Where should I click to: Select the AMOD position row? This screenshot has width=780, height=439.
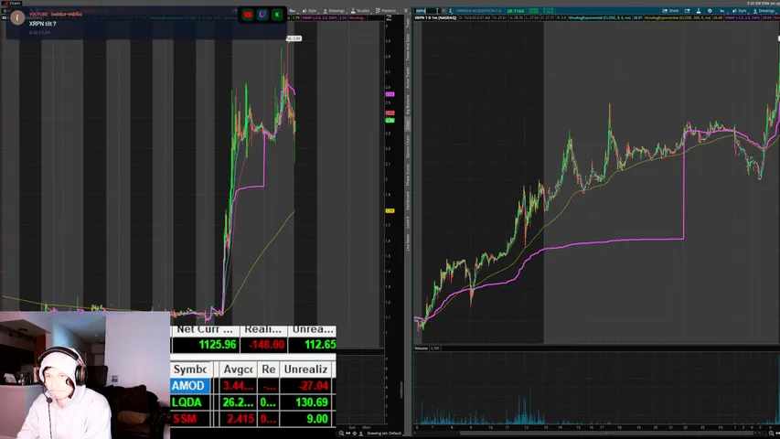252,386
